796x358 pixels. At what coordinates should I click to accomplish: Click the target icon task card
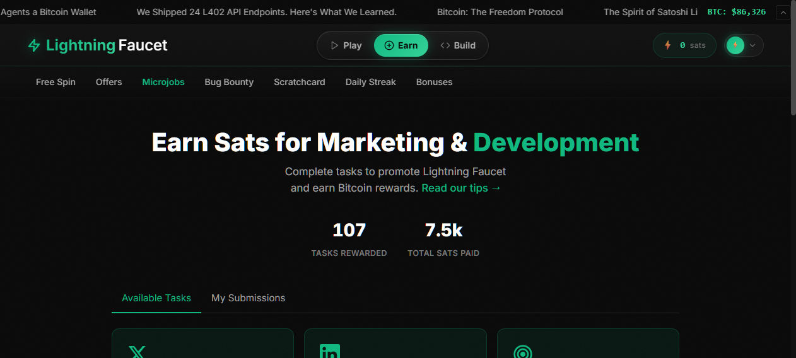click(523, 352)
